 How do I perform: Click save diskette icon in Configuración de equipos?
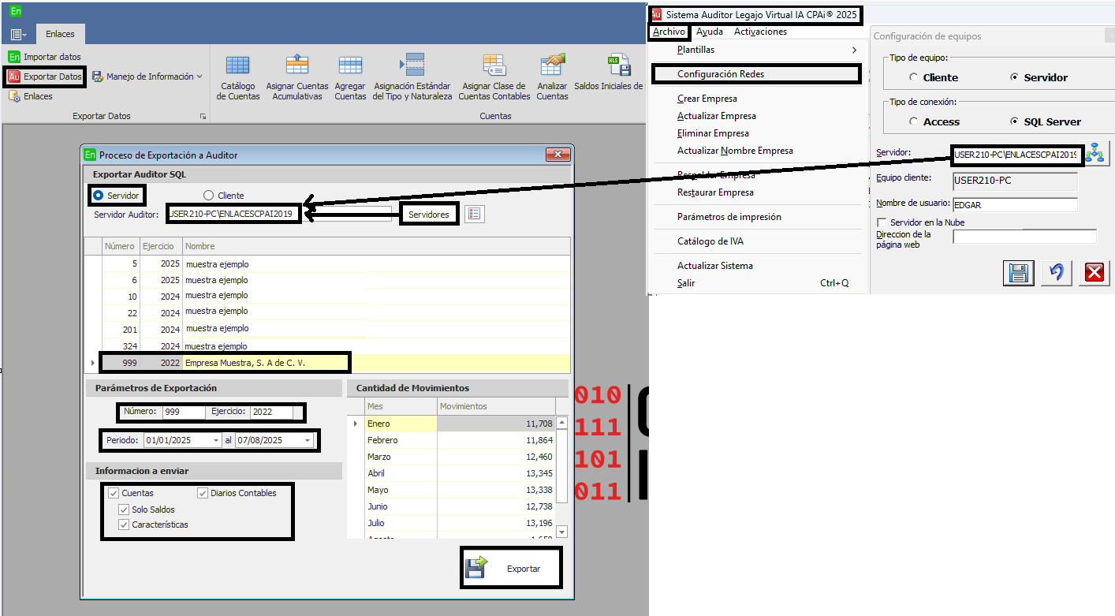coord(1018,273)
